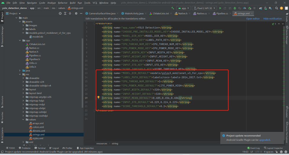Jump to previous highlighted problem arrow

[279, 24]
